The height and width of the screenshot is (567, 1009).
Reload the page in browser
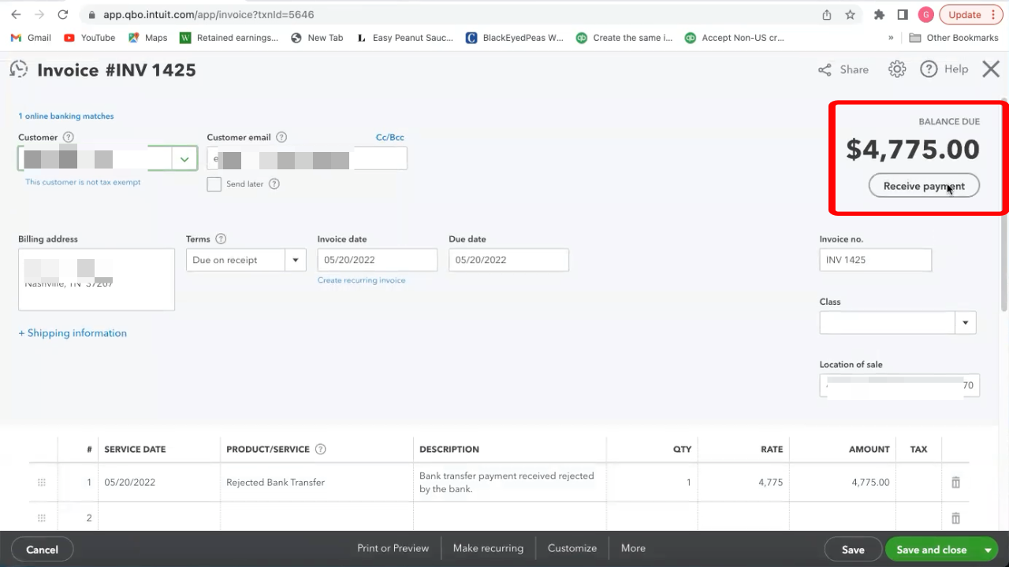63,14
